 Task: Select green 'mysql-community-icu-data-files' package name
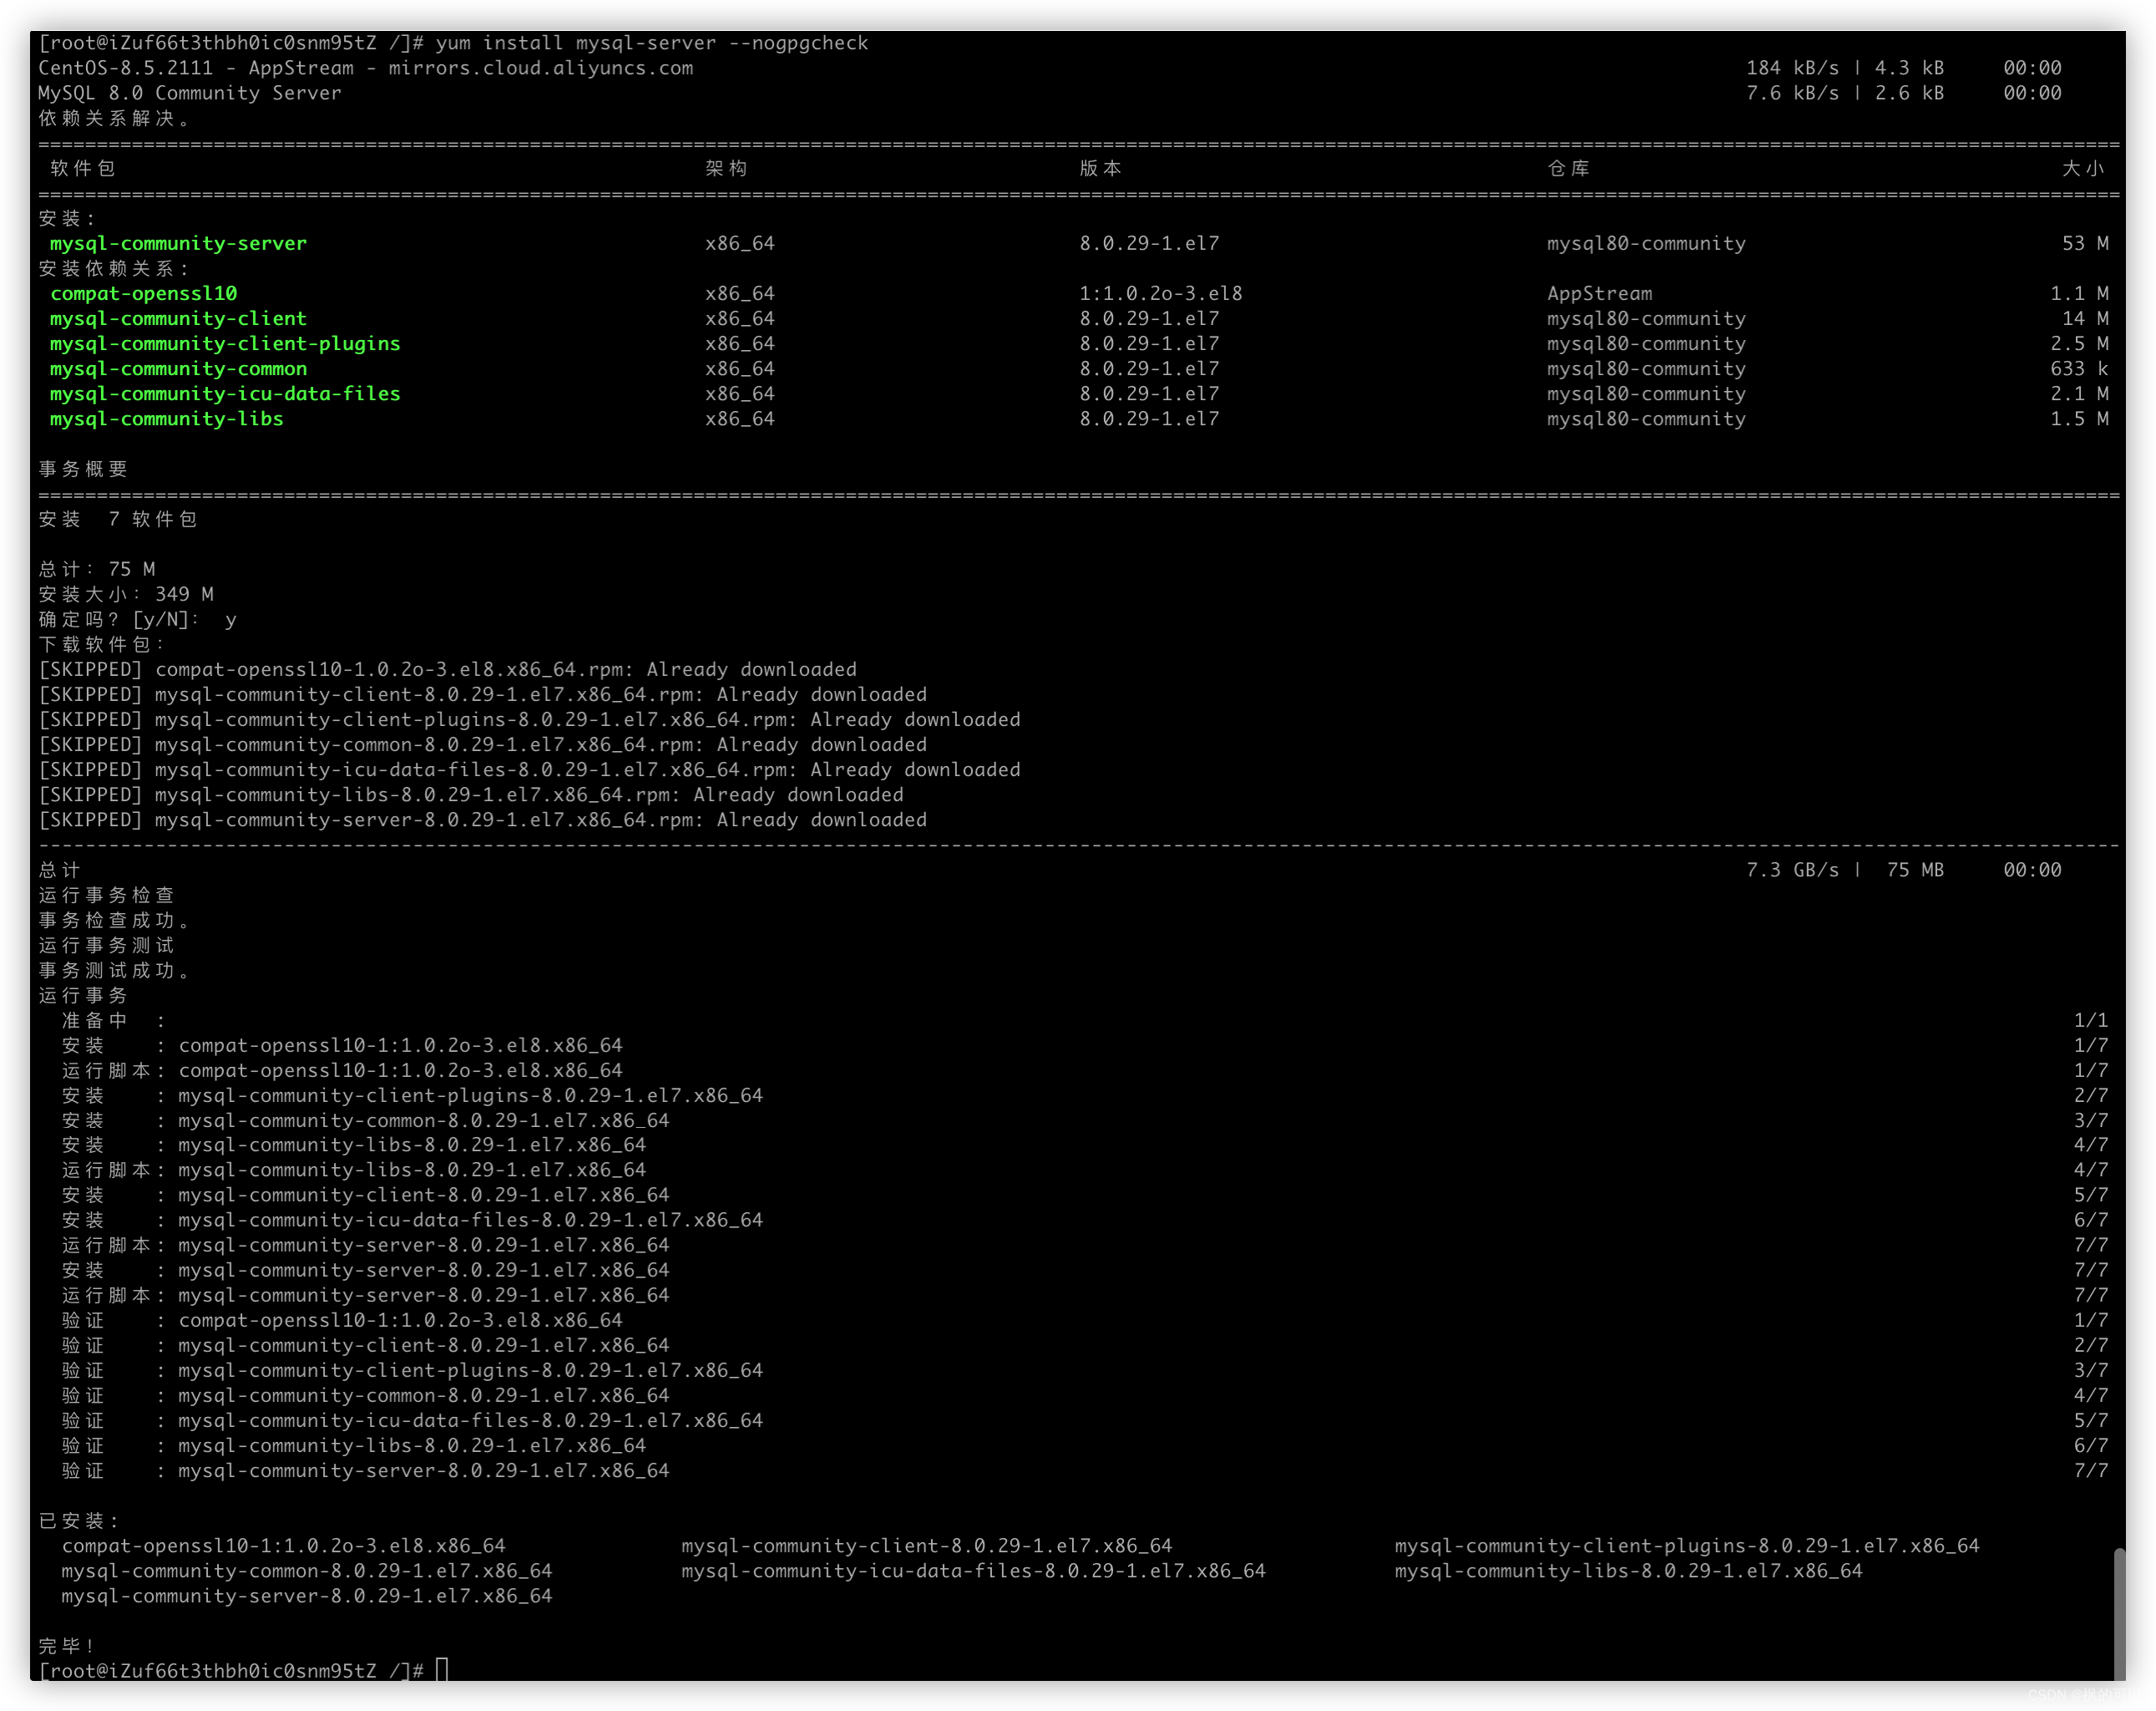click(225, 393)
